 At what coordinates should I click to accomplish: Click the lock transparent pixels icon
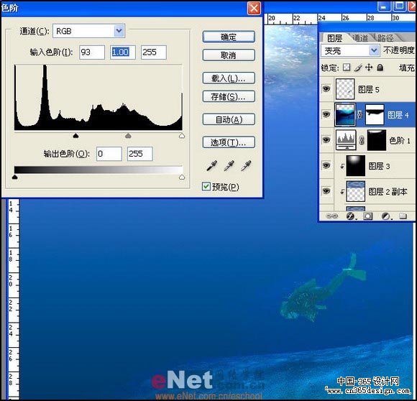tap(347, 68)
